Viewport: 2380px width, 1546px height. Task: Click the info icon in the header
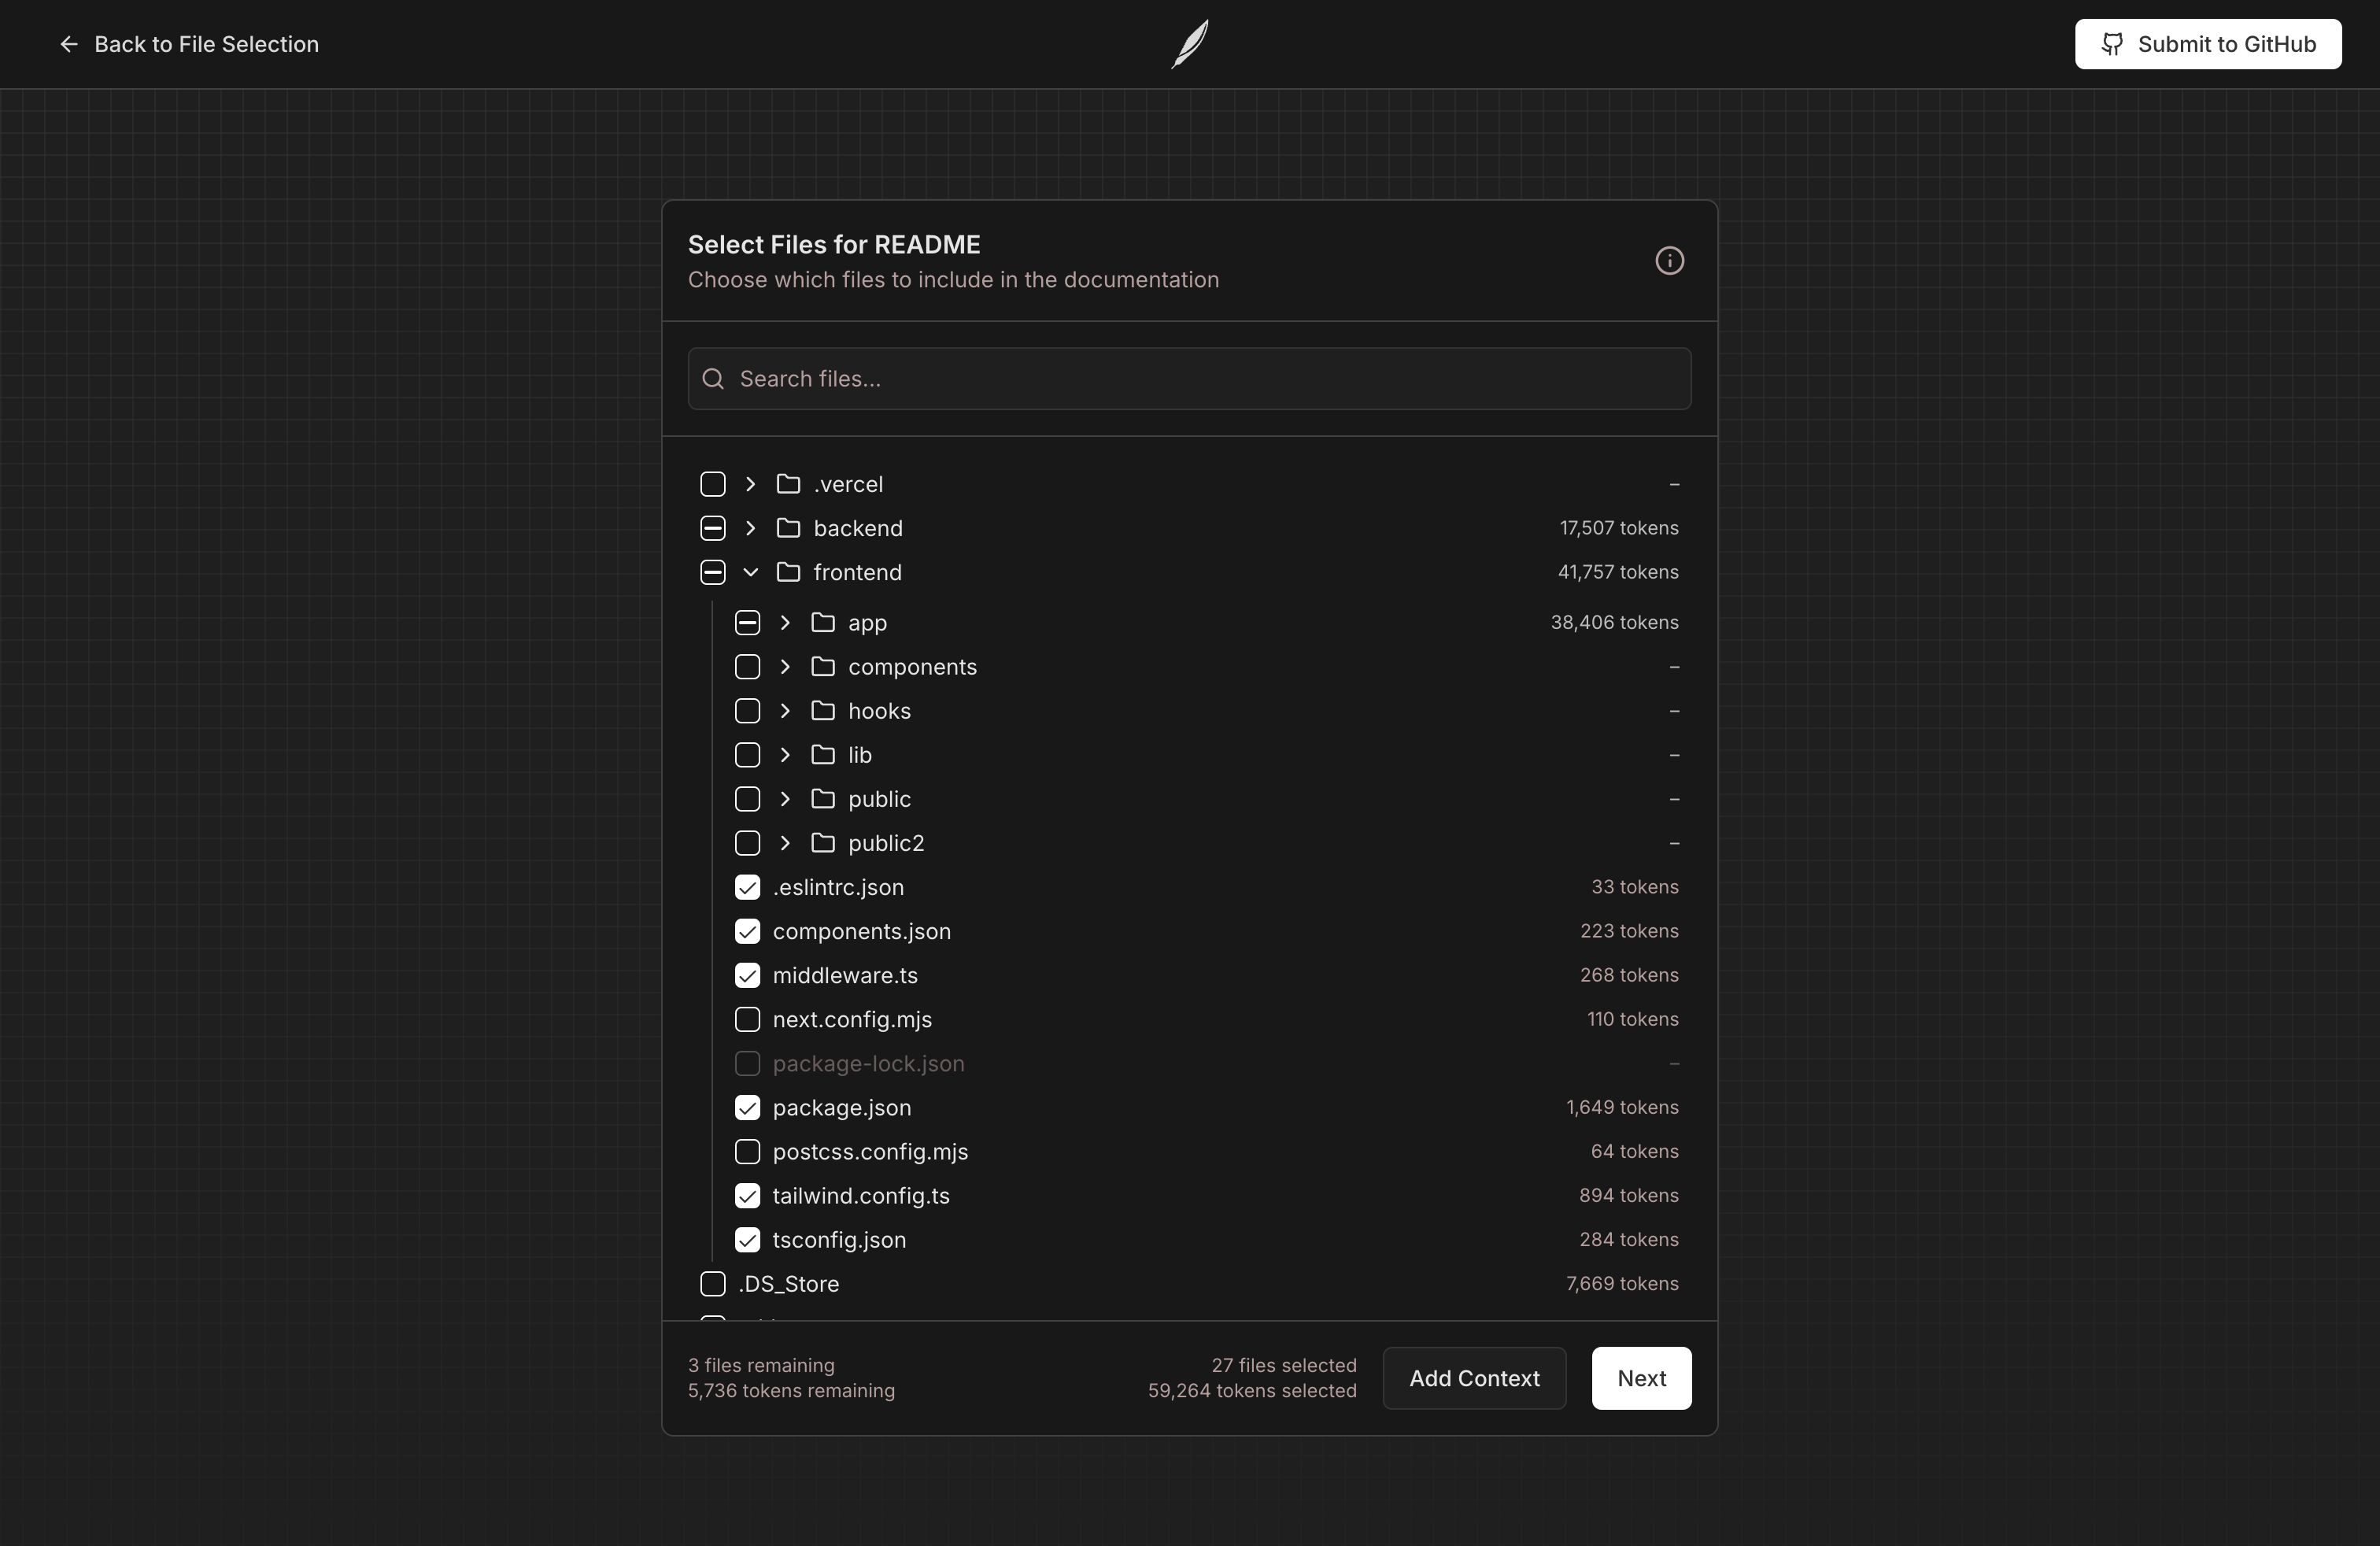pyautogui.click(x=1669, y=261)
